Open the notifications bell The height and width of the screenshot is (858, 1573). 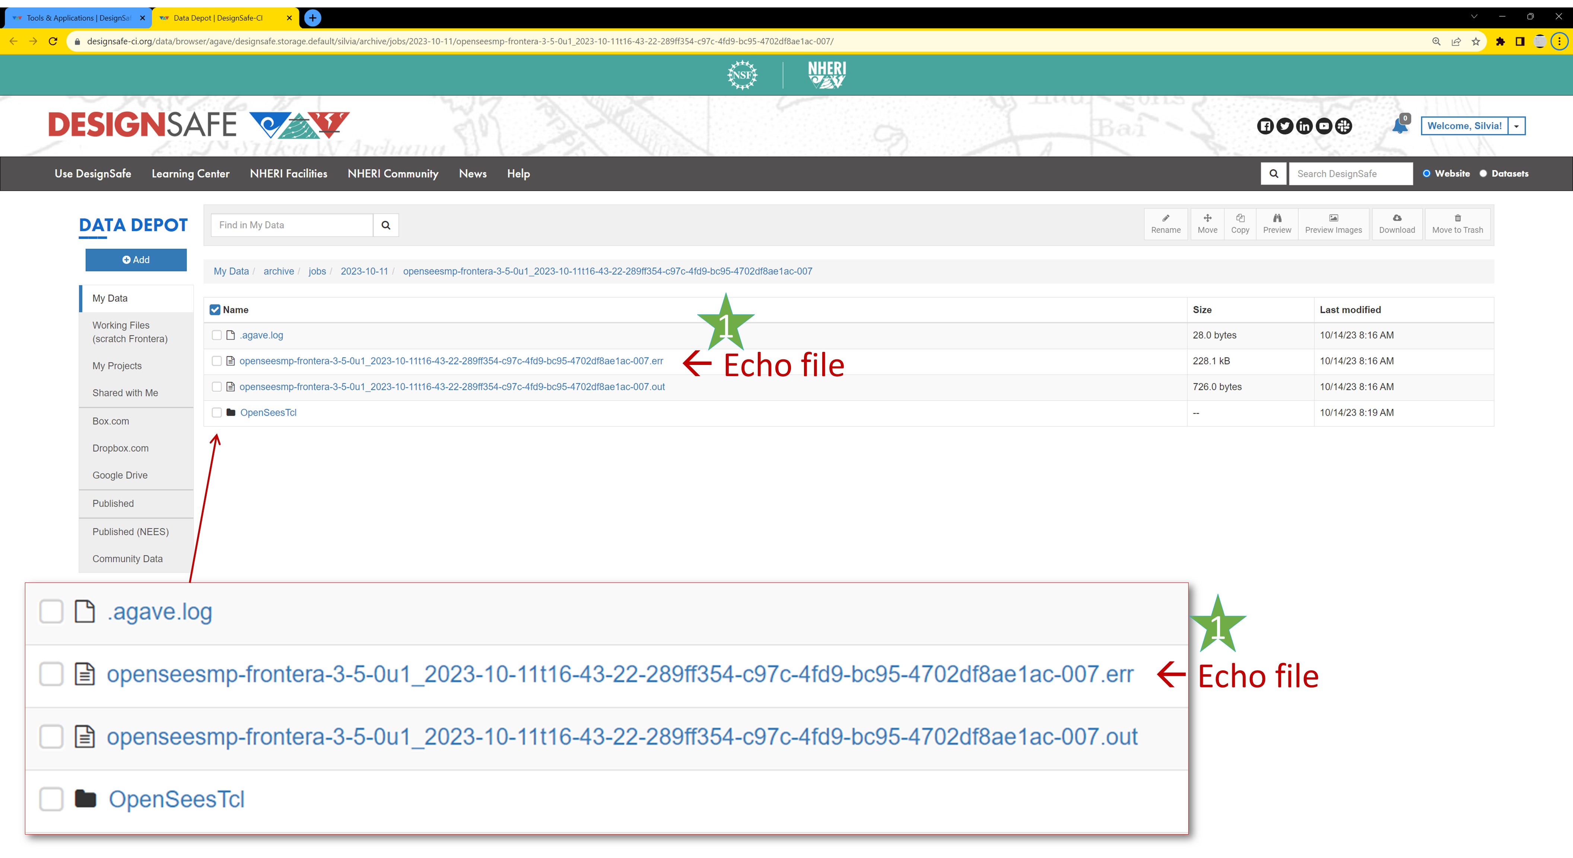pos(1399,126)
